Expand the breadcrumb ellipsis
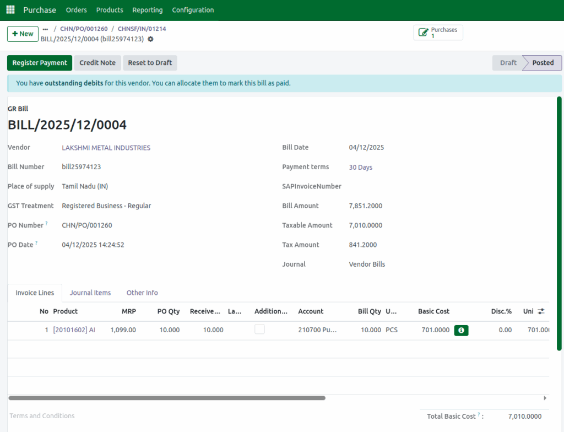 (x=45, y=29)
